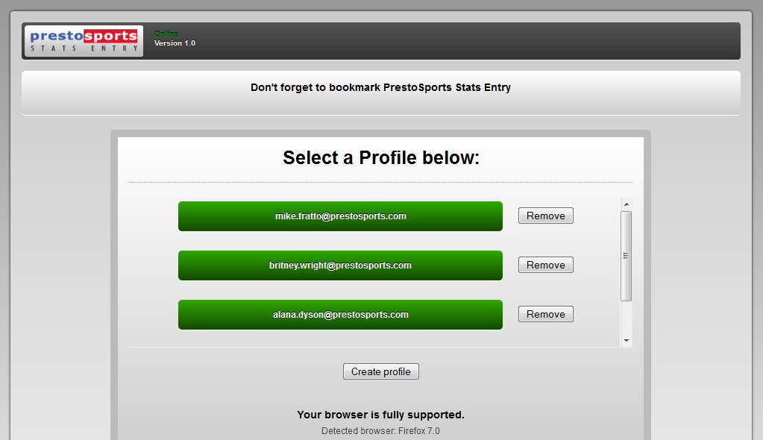Choose the britney.wright@prestosports.com profile
Viewport: 763px width, 440px height.
340,265
